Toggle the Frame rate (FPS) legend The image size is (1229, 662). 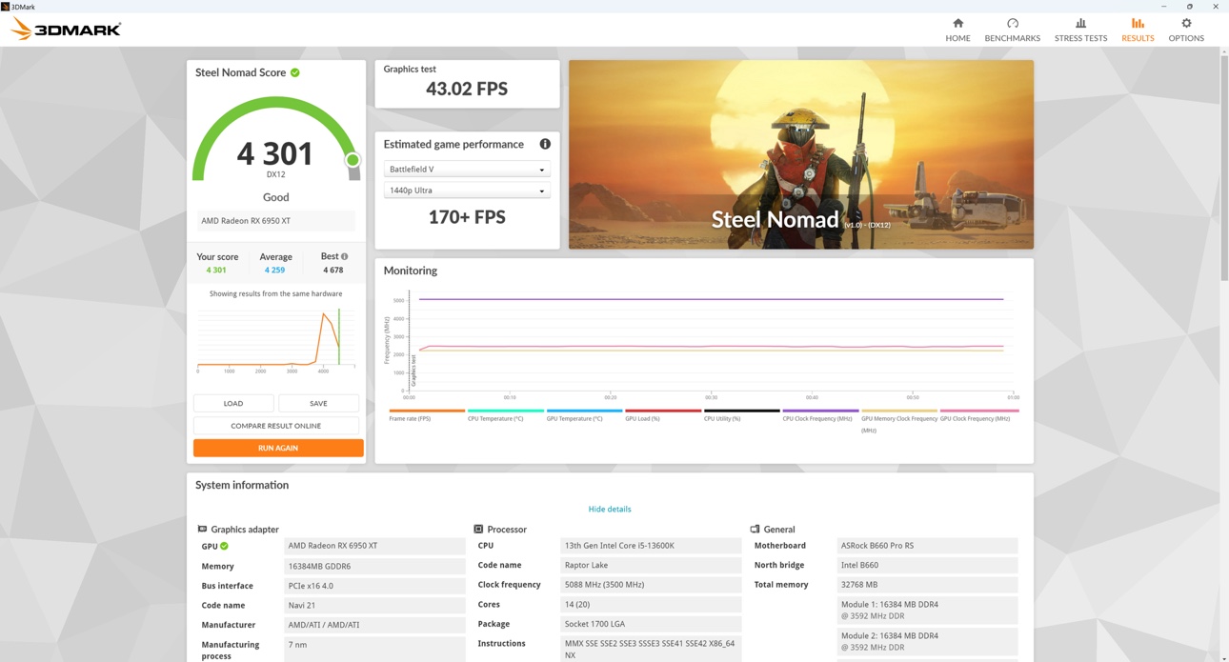(x=410, y=418)
